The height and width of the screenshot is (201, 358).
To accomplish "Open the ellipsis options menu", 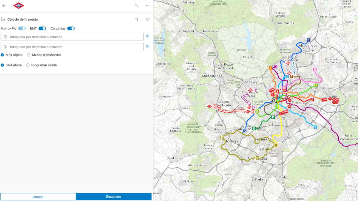I will [147, 6].
